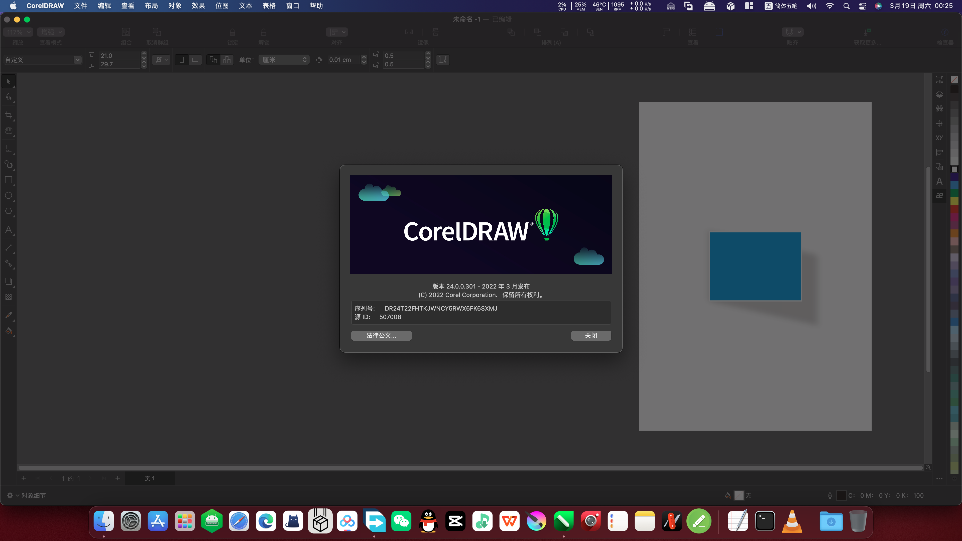Expand the Align toolbar dropdown
962x541 pixels.
tap(337, 32)
